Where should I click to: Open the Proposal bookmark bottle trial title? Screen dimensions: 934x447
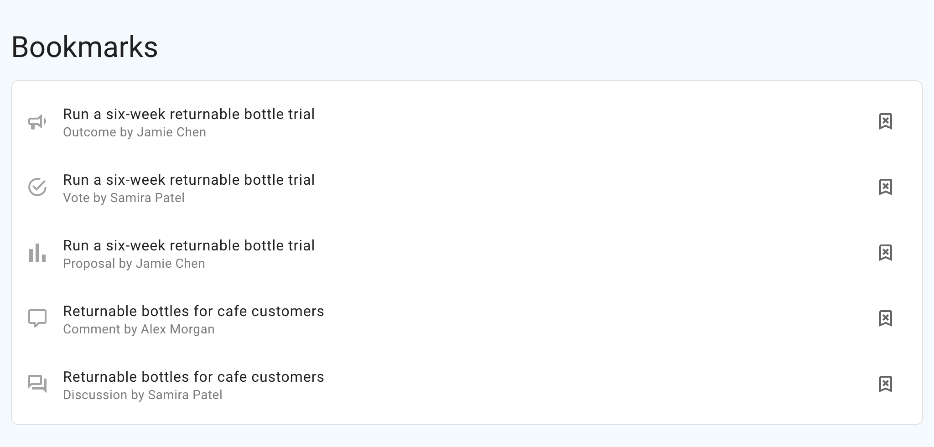click(x=189, y=245)
